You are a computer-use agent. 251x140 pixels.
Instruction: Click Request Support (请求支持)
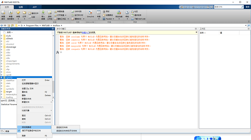tap(136, 15)
